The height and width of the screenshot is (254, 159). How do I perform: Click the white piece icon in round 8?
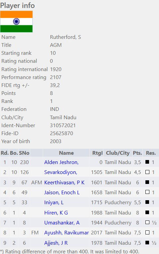(147, 232)
